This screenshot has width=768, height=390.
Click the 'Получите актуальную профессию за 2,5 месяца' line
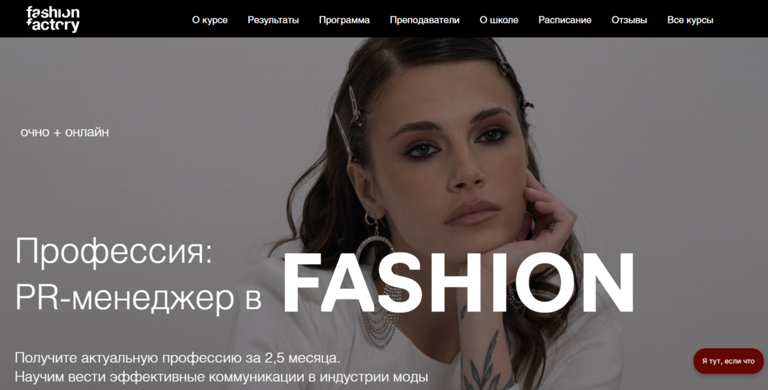pyautogui.click(x=178, y=357)
